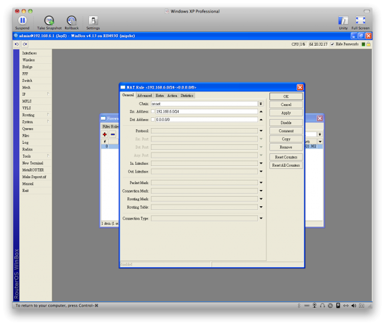Click the speaker volume icon in status bar
Screen dimensions: 385x326
tap(354, 306)
